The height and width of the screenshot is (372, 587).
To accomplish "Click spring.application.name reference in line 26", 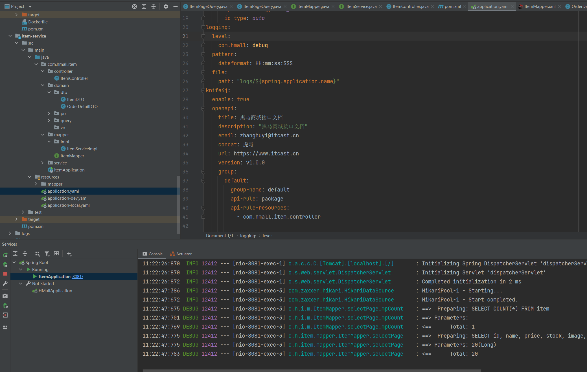I will click(x=297, y=82).
